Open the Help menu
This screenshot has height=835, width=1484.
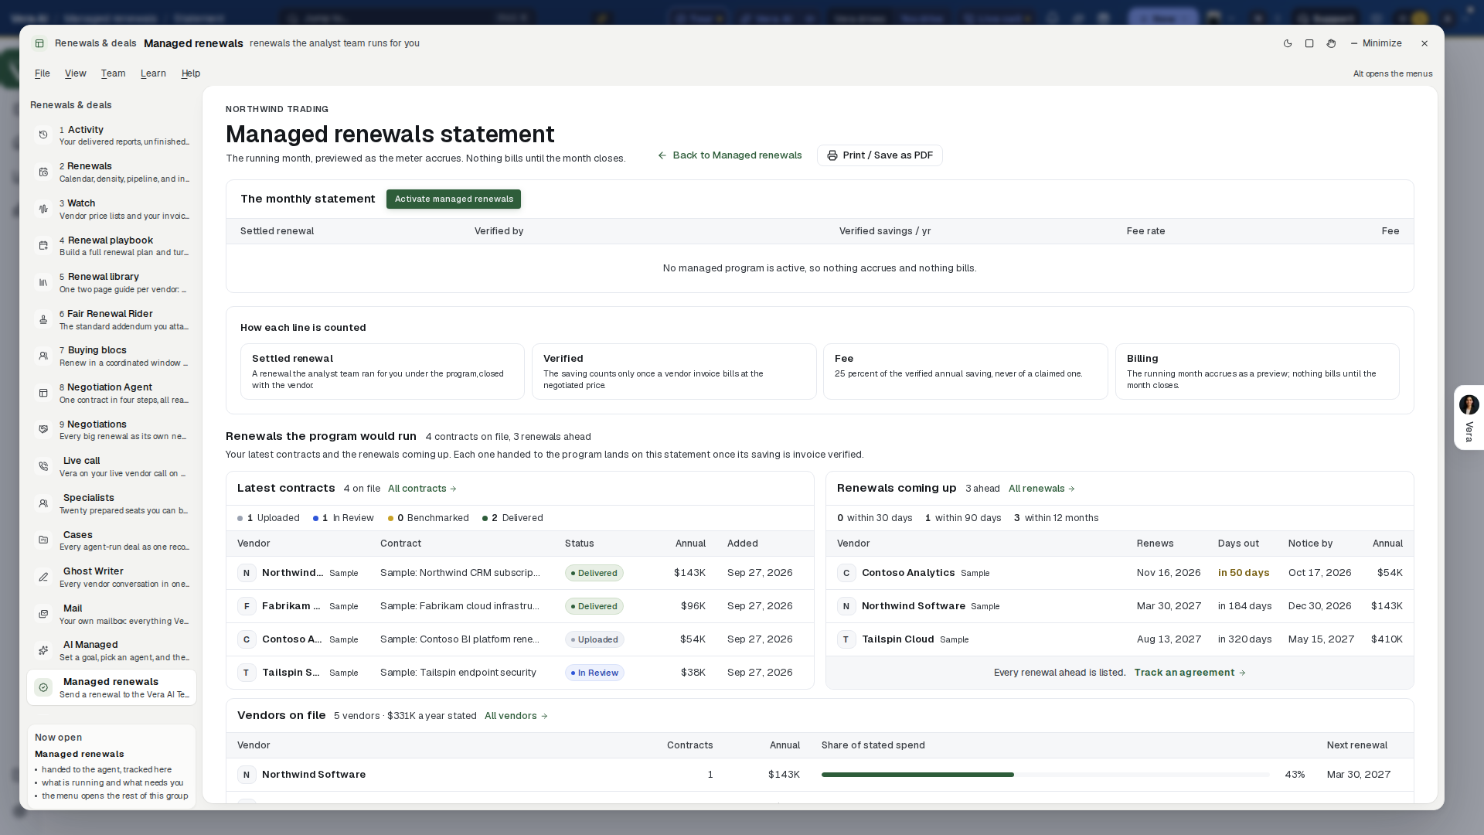coord(191,73)
